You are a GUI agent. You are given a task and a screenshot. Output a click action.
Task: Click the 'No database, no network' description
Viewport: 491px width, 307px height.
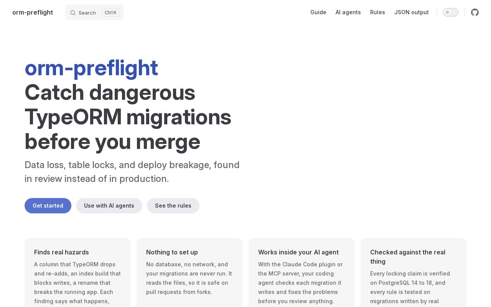tap(189, 278)
